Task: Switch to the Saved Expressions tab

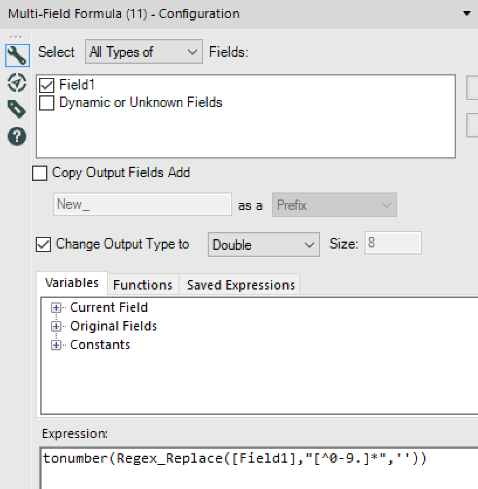Action: pyautogui.click(x=240, y=285)
